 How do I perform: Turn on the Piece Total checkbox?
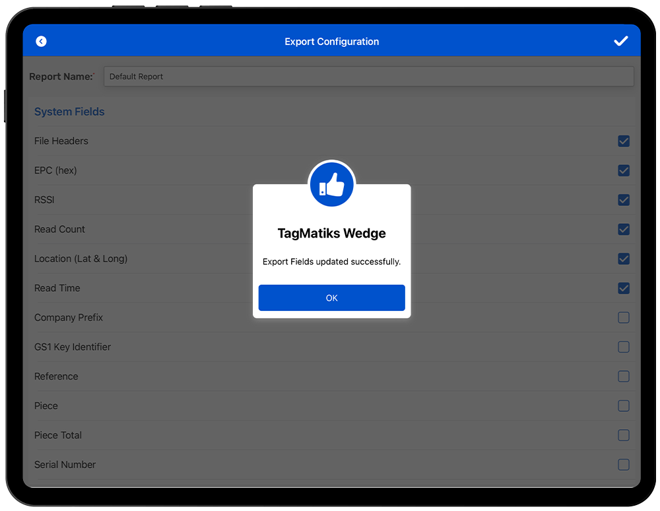623,435
